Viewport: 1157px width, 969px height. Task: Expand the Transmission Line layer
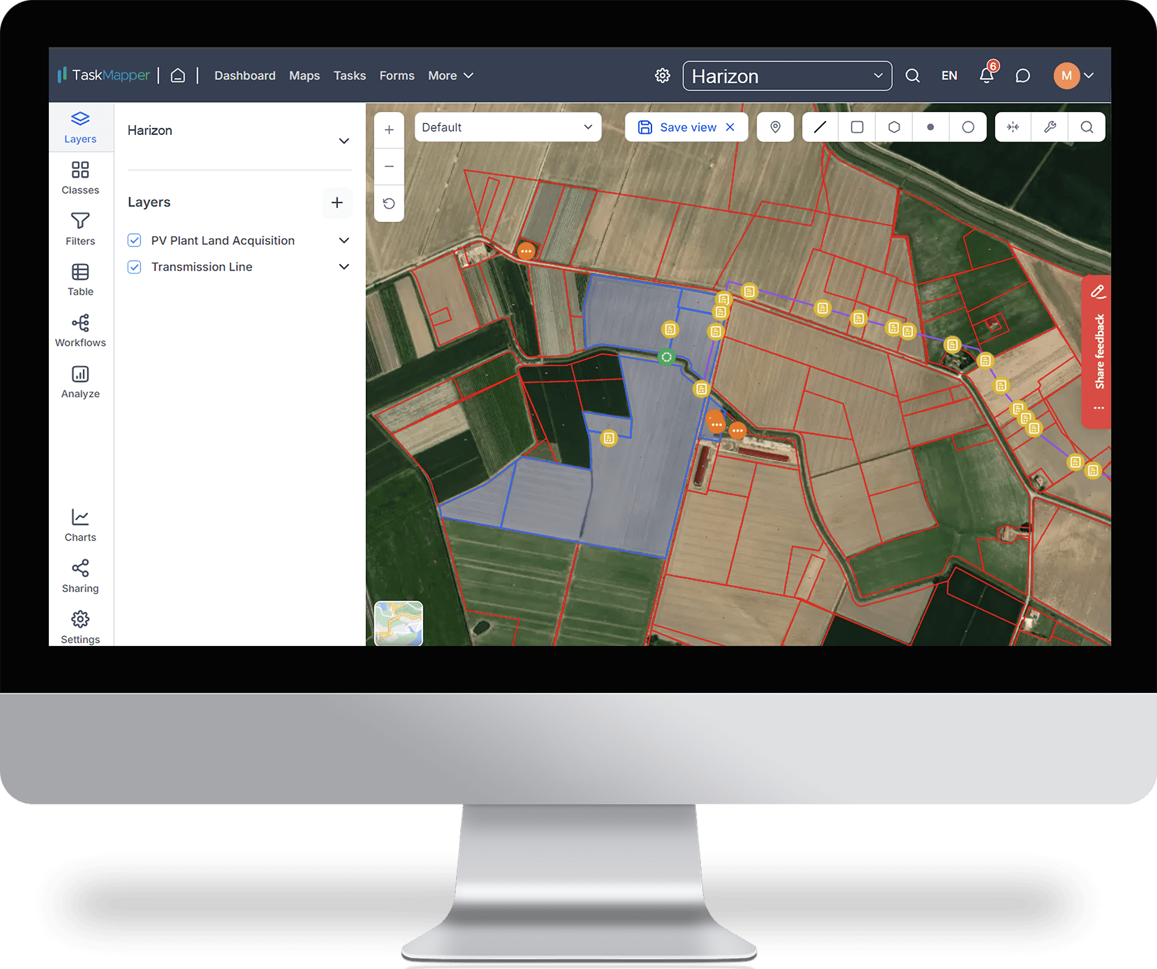[344, 267]
